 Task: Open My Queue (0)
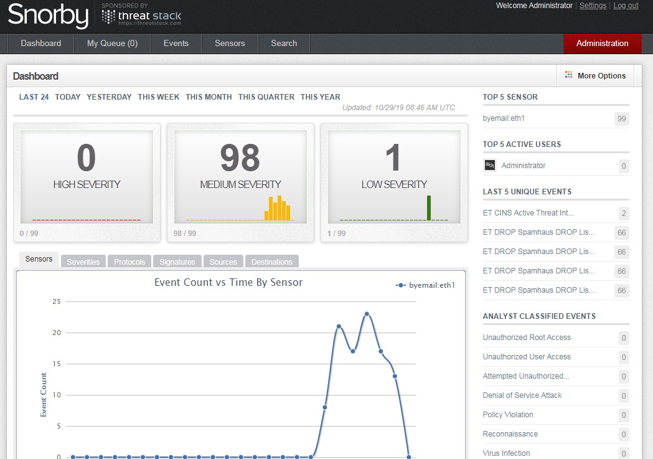(112, 44)
